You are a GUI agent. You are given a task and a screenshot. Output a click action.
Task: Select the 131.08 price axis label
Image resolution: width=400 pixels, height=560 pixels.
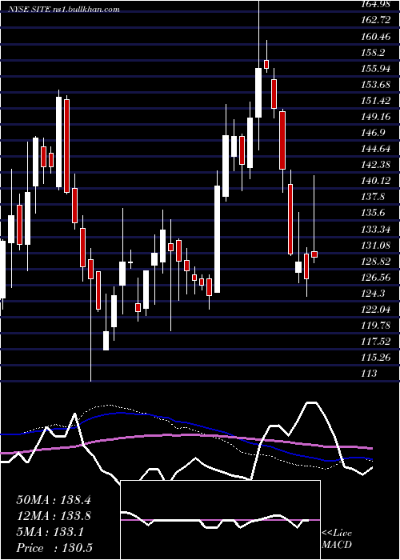point(376,245)
